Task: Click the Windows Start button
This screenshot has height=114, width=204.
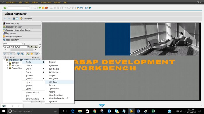Action: pyautogui.click(x=3, y=111)
